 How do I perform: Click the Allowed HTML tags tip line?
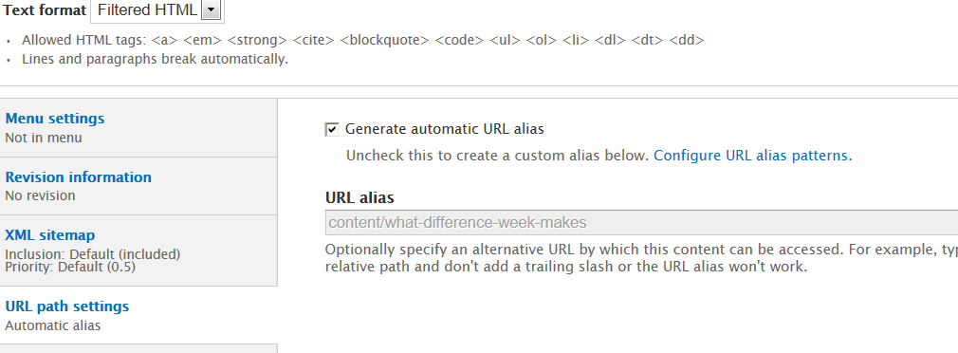point(363,40)
